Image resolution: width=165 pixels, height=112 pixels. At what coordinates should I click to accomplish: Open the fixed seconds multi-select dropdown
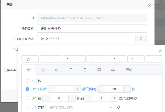coord(80,107)
